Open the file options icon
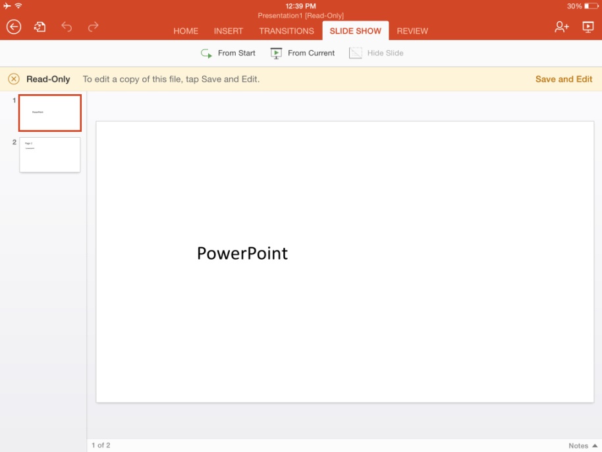This screenshot has height=452, width=602. 40,27
